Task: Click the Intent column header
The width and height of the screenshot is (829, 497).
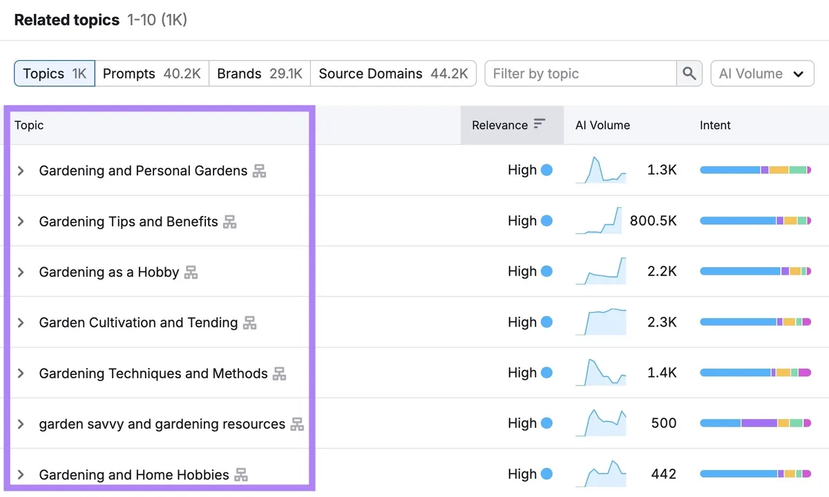Action: (715, 125)
